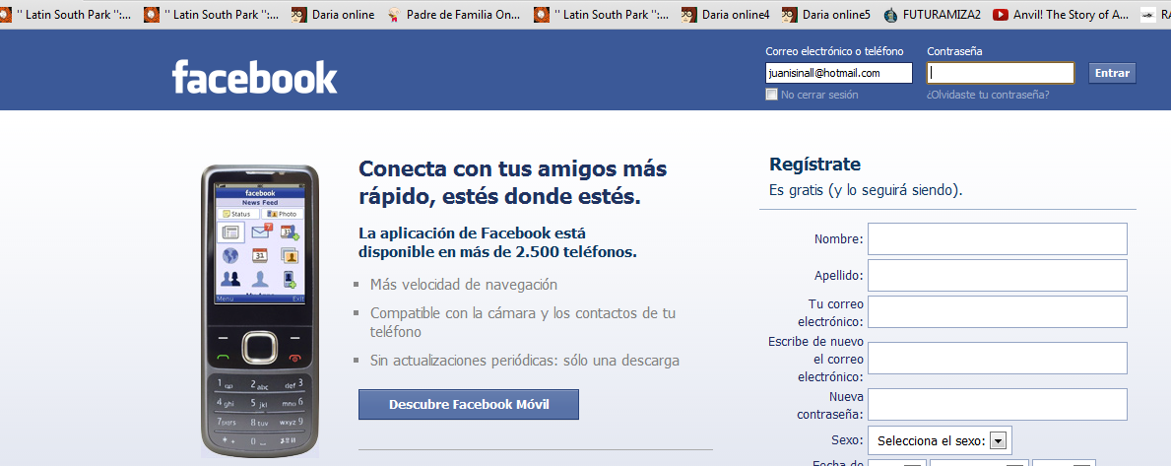
Task: Expand the Selecciona el sexo dropdown
Action: click(940, 440)
